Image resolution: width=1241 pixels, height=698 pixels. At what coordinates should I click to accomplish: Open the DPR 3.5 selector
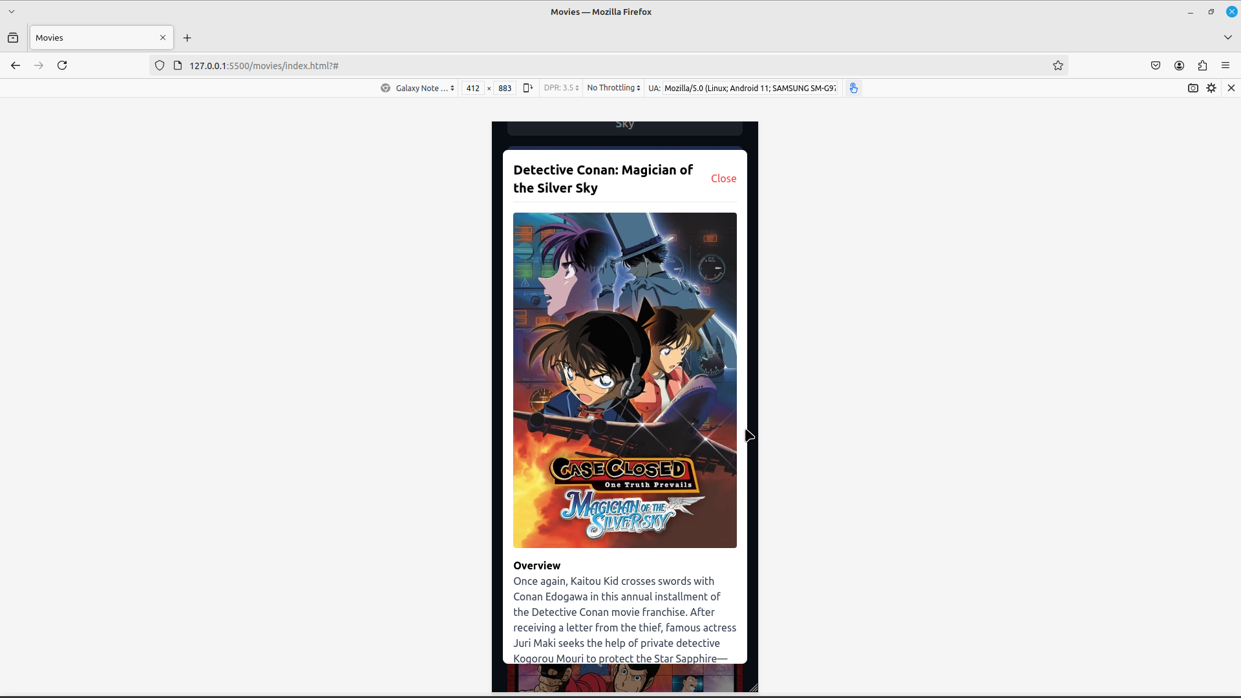coord(561,88)
